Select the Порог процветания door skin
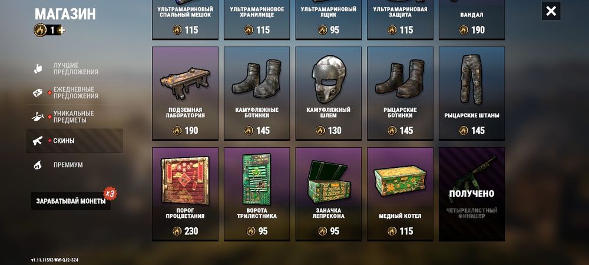Viewport: 589px width, 265px height. coord(185,194)
